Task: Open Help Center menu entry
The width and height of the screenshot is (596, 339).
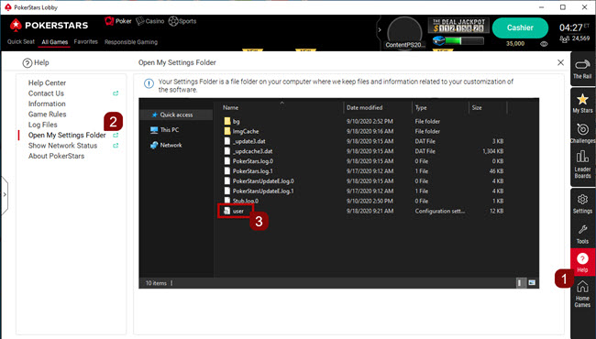Action: tap(47, 82)
